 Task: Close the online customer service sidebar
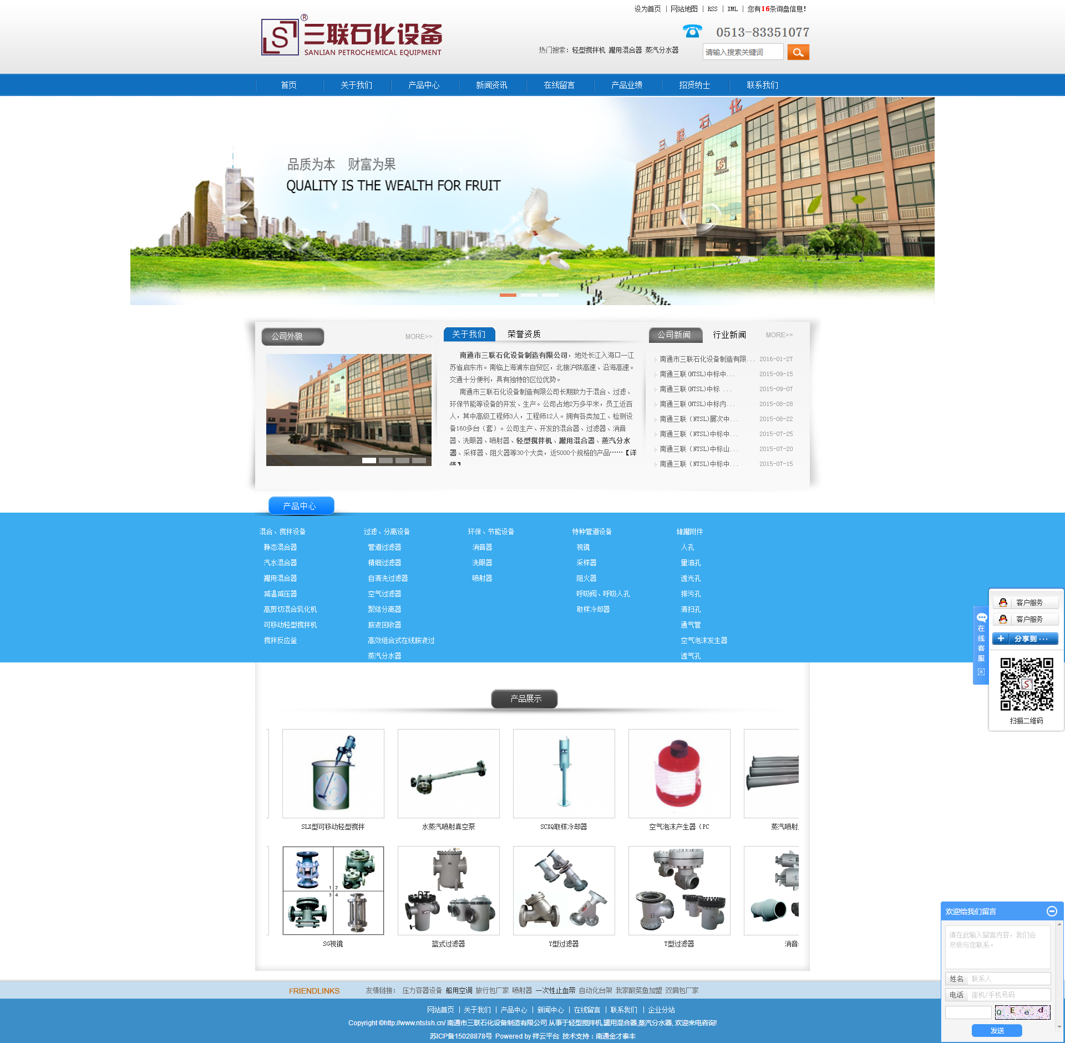click(981, 672)
